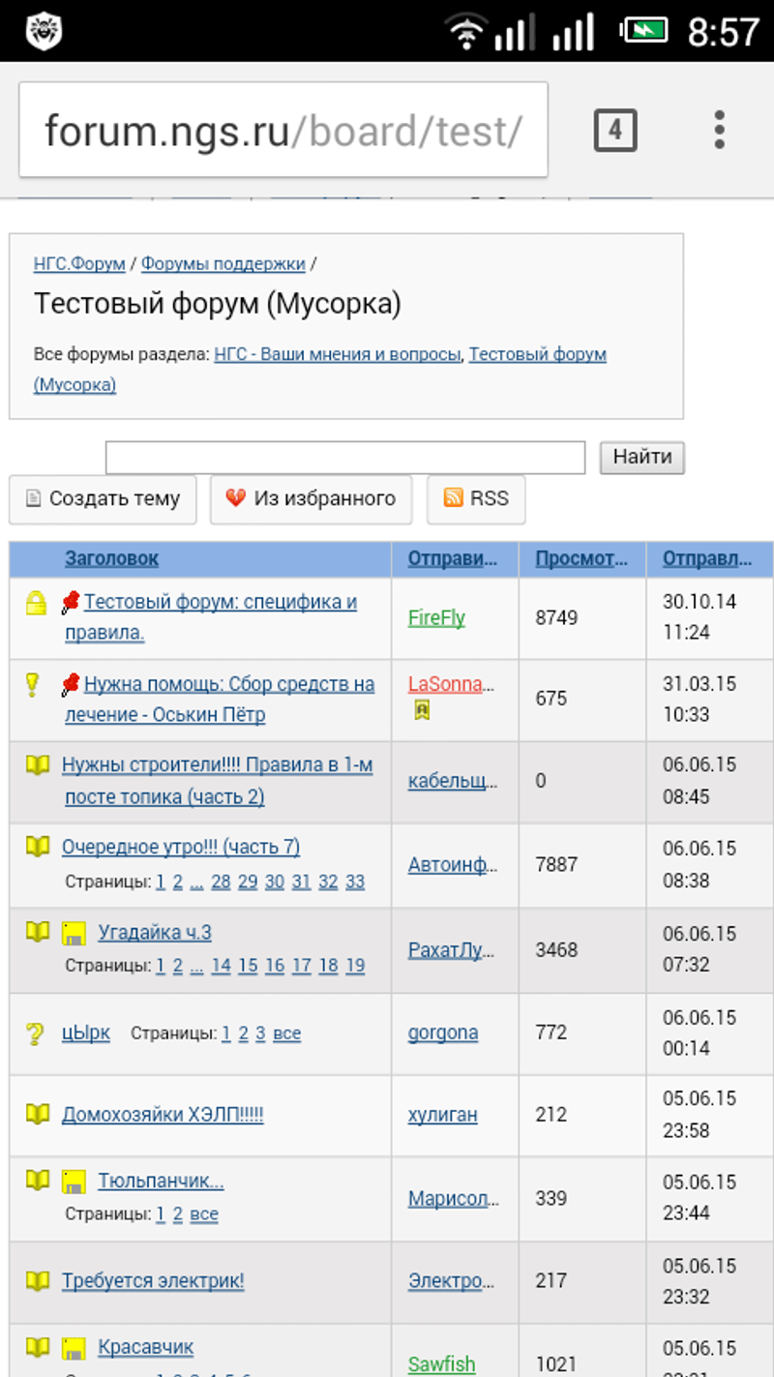This screenshot has width=774, height=1377.
Task: Click the yellow floppy icon before Угадайка ч.3
Action: click(74, 933)
